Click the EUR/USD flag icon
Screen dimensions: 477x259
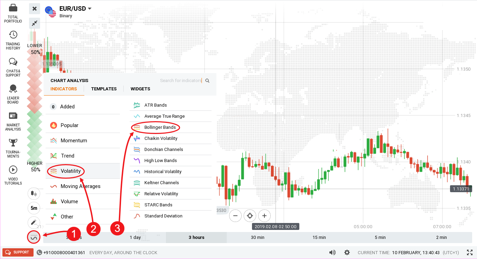click(x=51, y=11)
